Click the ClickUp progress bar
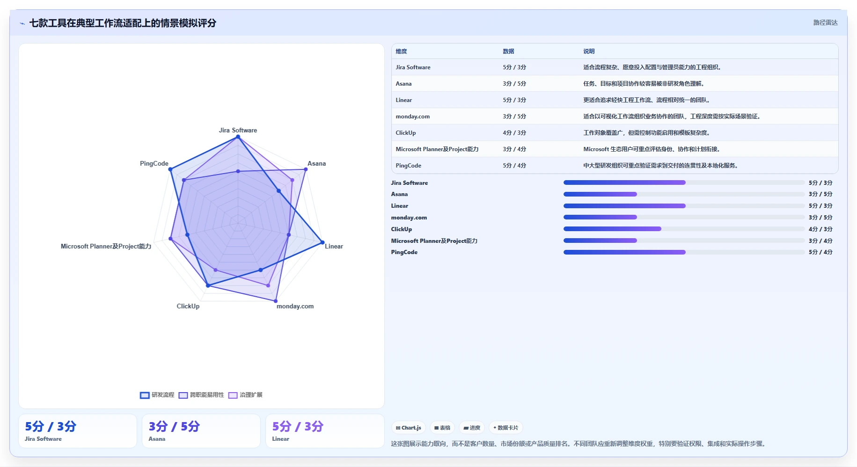The image size is (857, 467). (x=684, y=229)
